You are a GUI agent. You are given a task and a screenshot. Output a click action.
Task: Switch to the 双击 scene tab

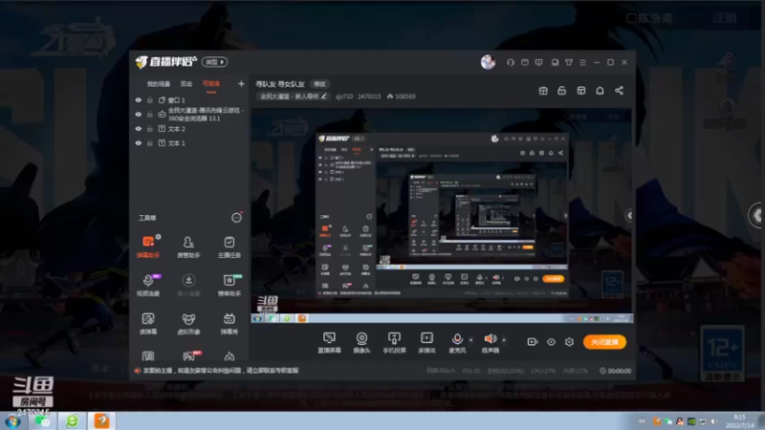click(186, 84)
